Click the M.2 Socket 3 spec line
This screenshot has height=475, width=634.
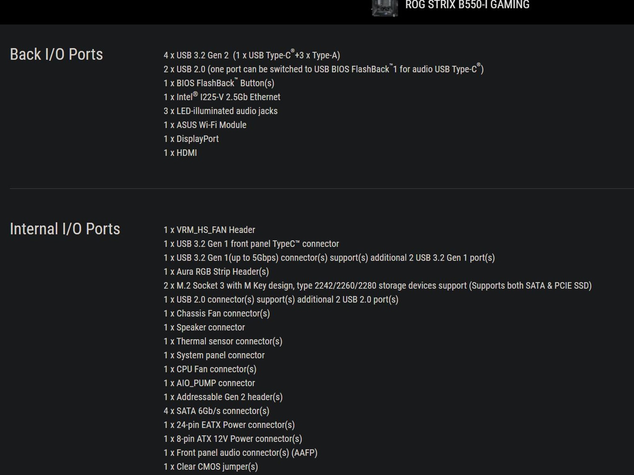377,285
